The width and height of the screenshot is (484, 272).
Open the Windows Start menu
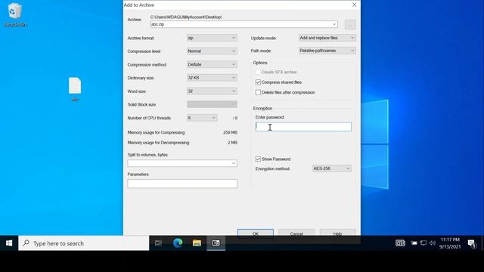(9, 243)
